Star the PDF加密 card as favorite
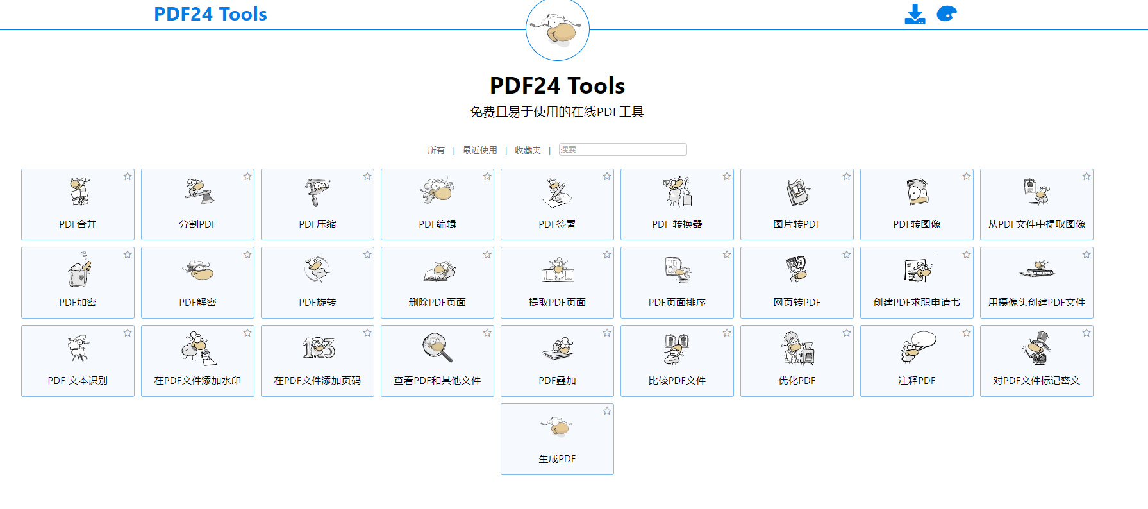This screenshot has width=1148, height=509. [128, 254]
